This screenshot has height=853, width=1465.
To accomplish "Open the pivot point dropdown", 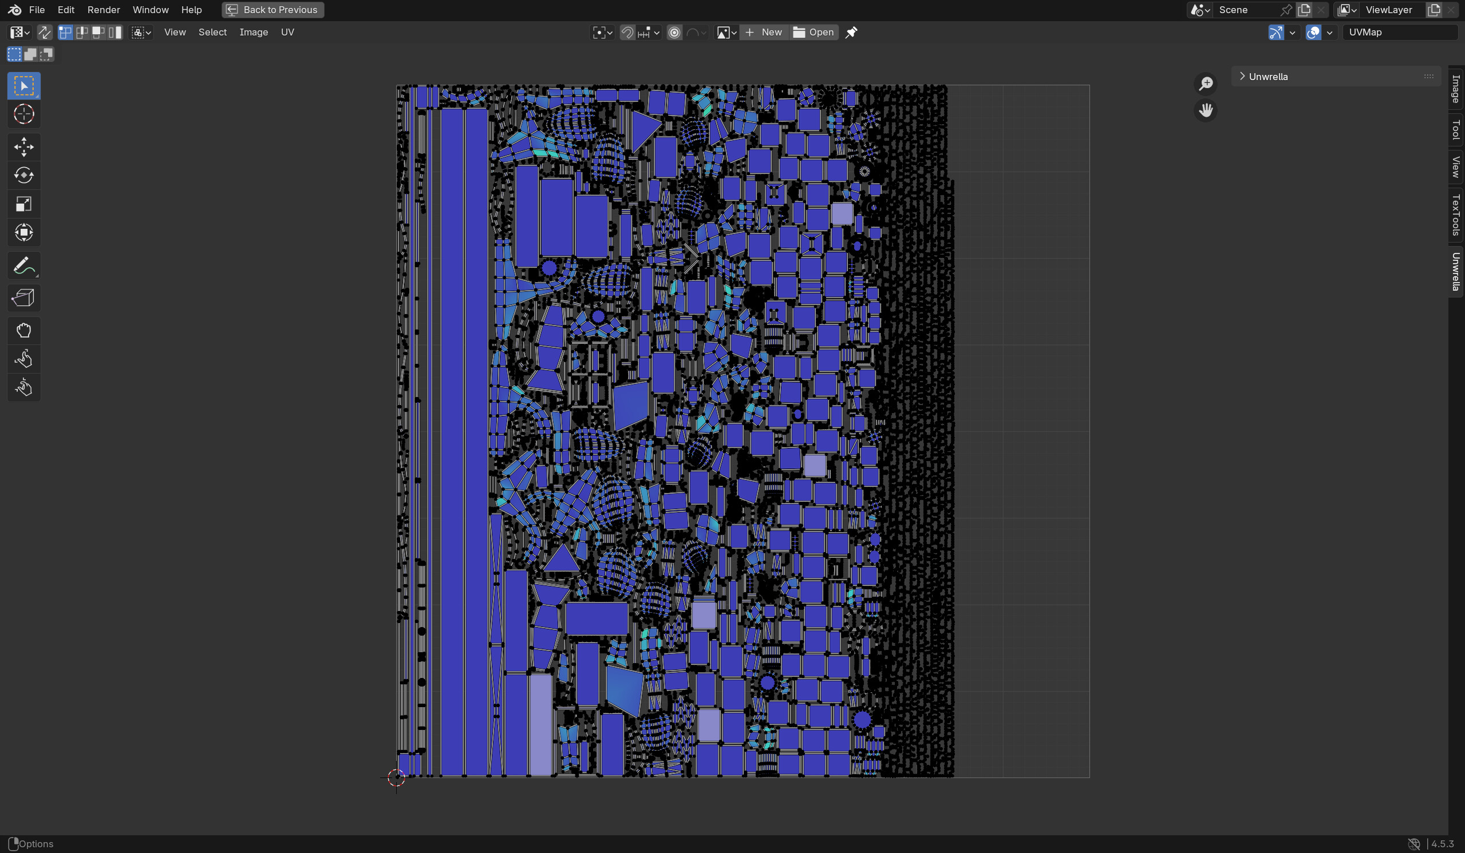I will (602, 33).
